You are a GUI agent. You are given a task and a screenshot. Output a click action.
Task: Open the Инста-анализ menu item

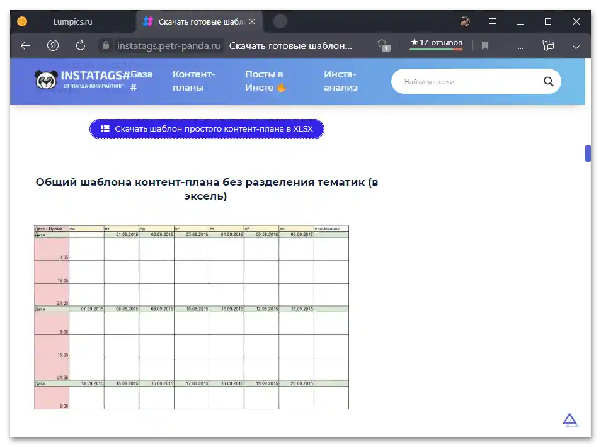click(x=340, y=81)
